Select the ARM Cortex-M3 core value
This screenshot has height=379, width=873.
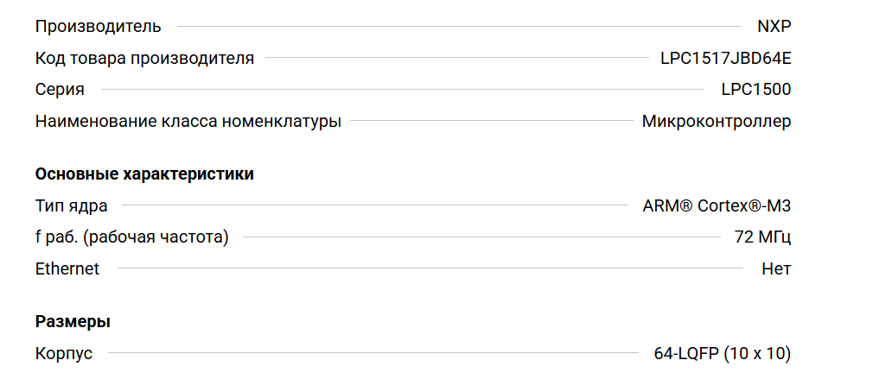coord(717,205)
